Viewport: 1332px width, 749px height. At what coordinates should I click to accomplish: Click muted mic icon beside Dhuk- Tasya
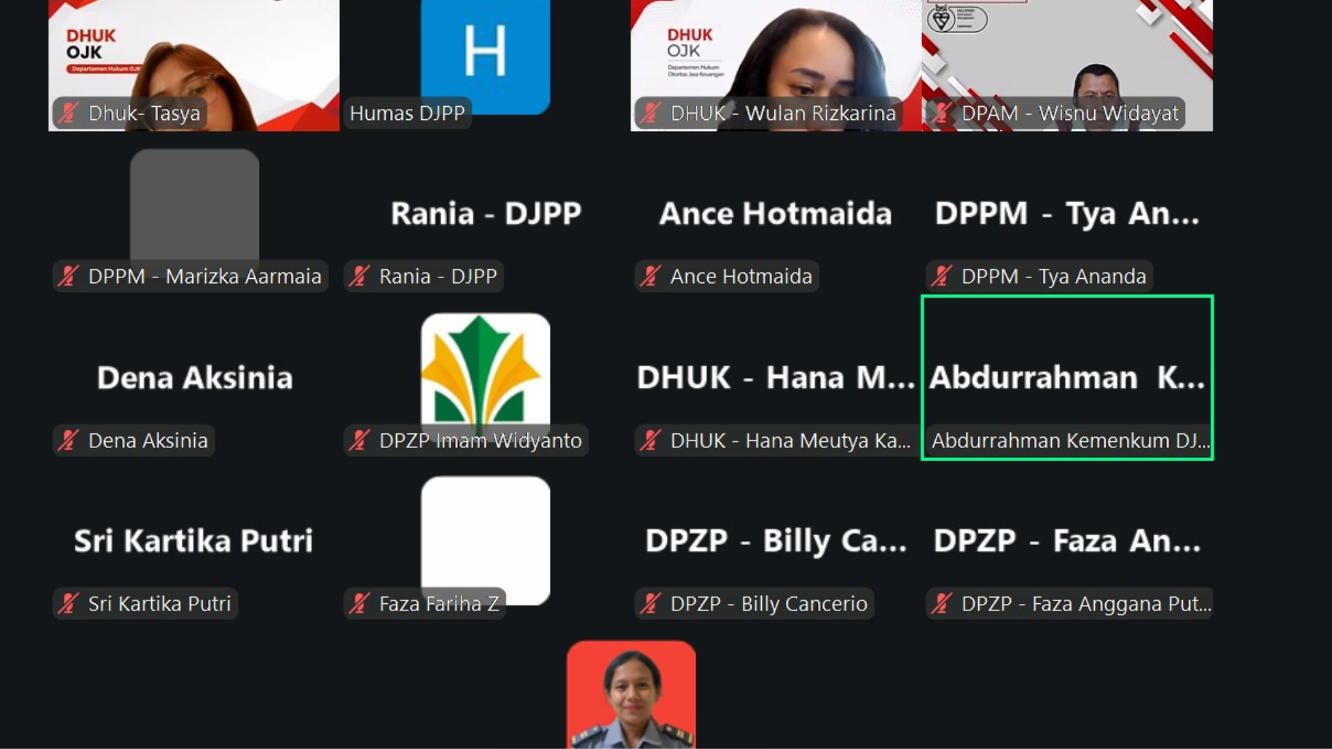pyautogui.click(x=68, y=113)
